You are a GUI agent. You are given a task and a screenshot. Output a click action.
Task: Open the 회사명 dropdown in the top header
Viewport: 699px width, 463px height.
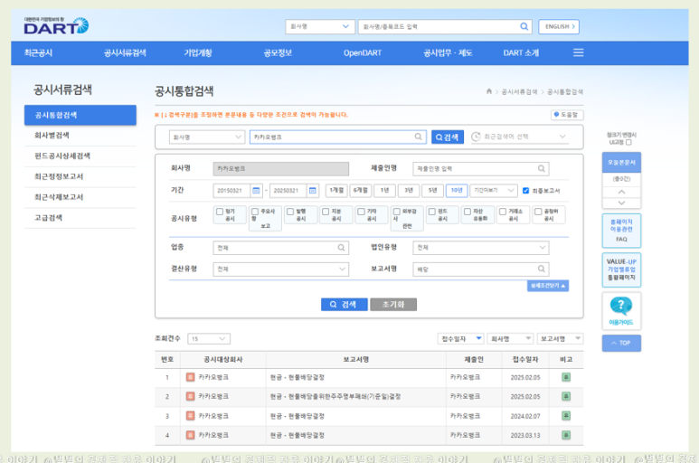(x=319, y=27)
